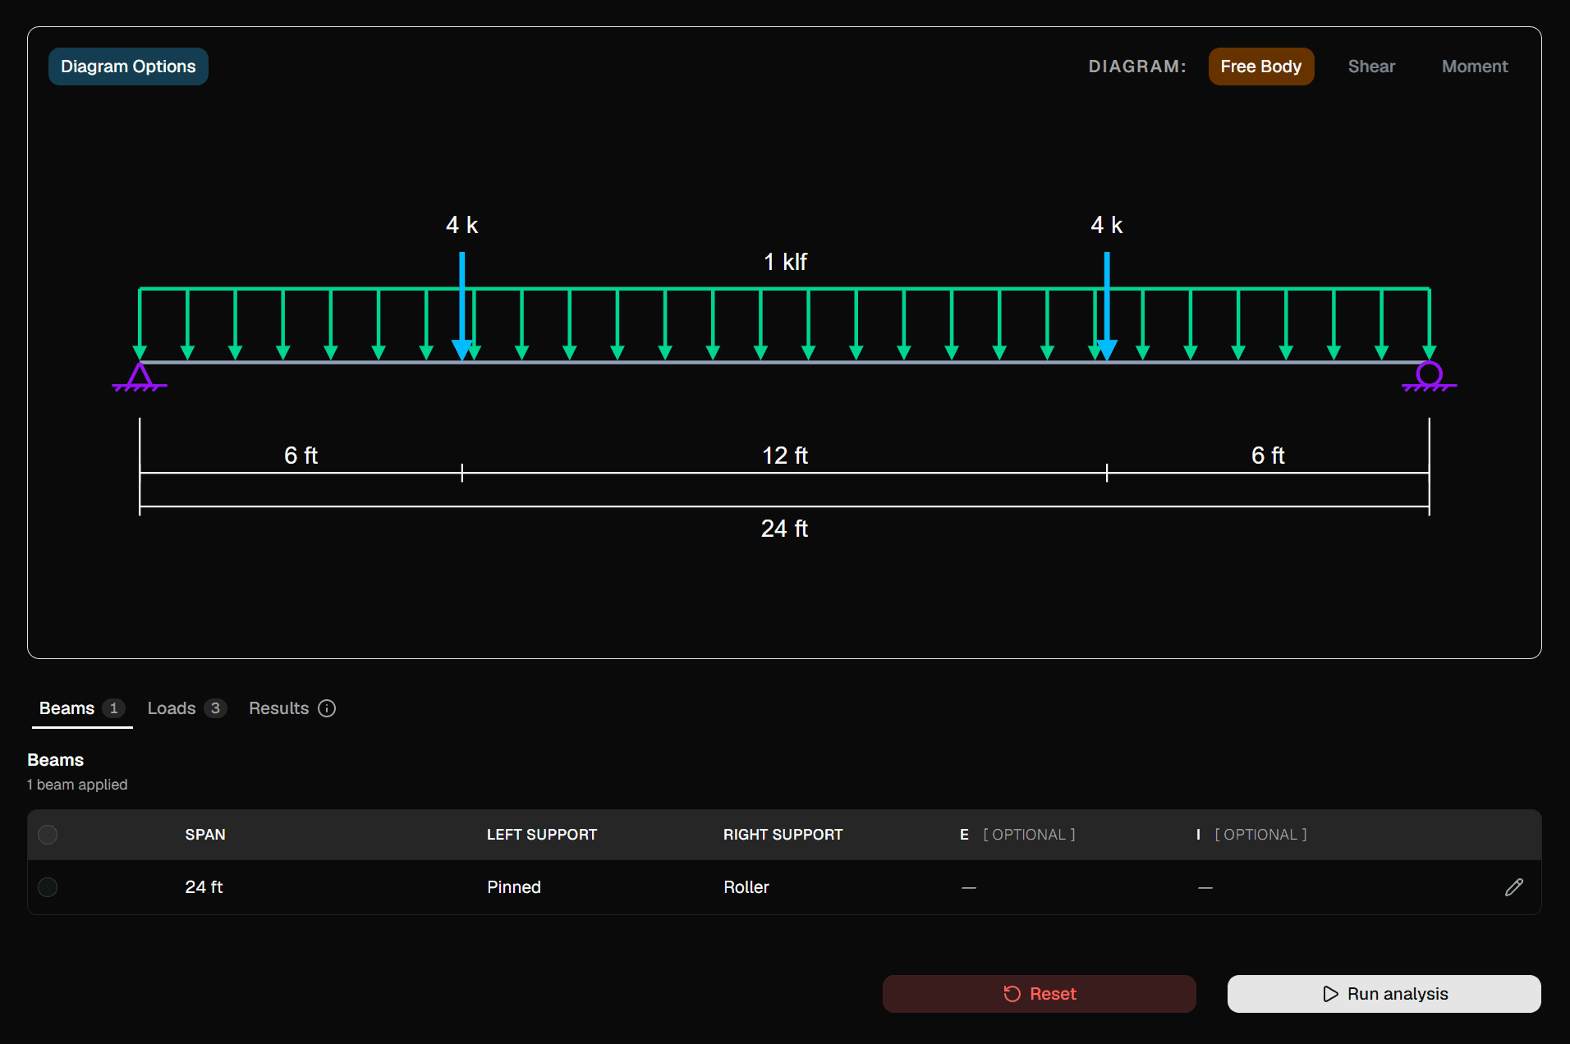Click the I [OPTIONAL] column header
Viewport: 1570px width, 1044px height.
click(x=1251, y=835)
